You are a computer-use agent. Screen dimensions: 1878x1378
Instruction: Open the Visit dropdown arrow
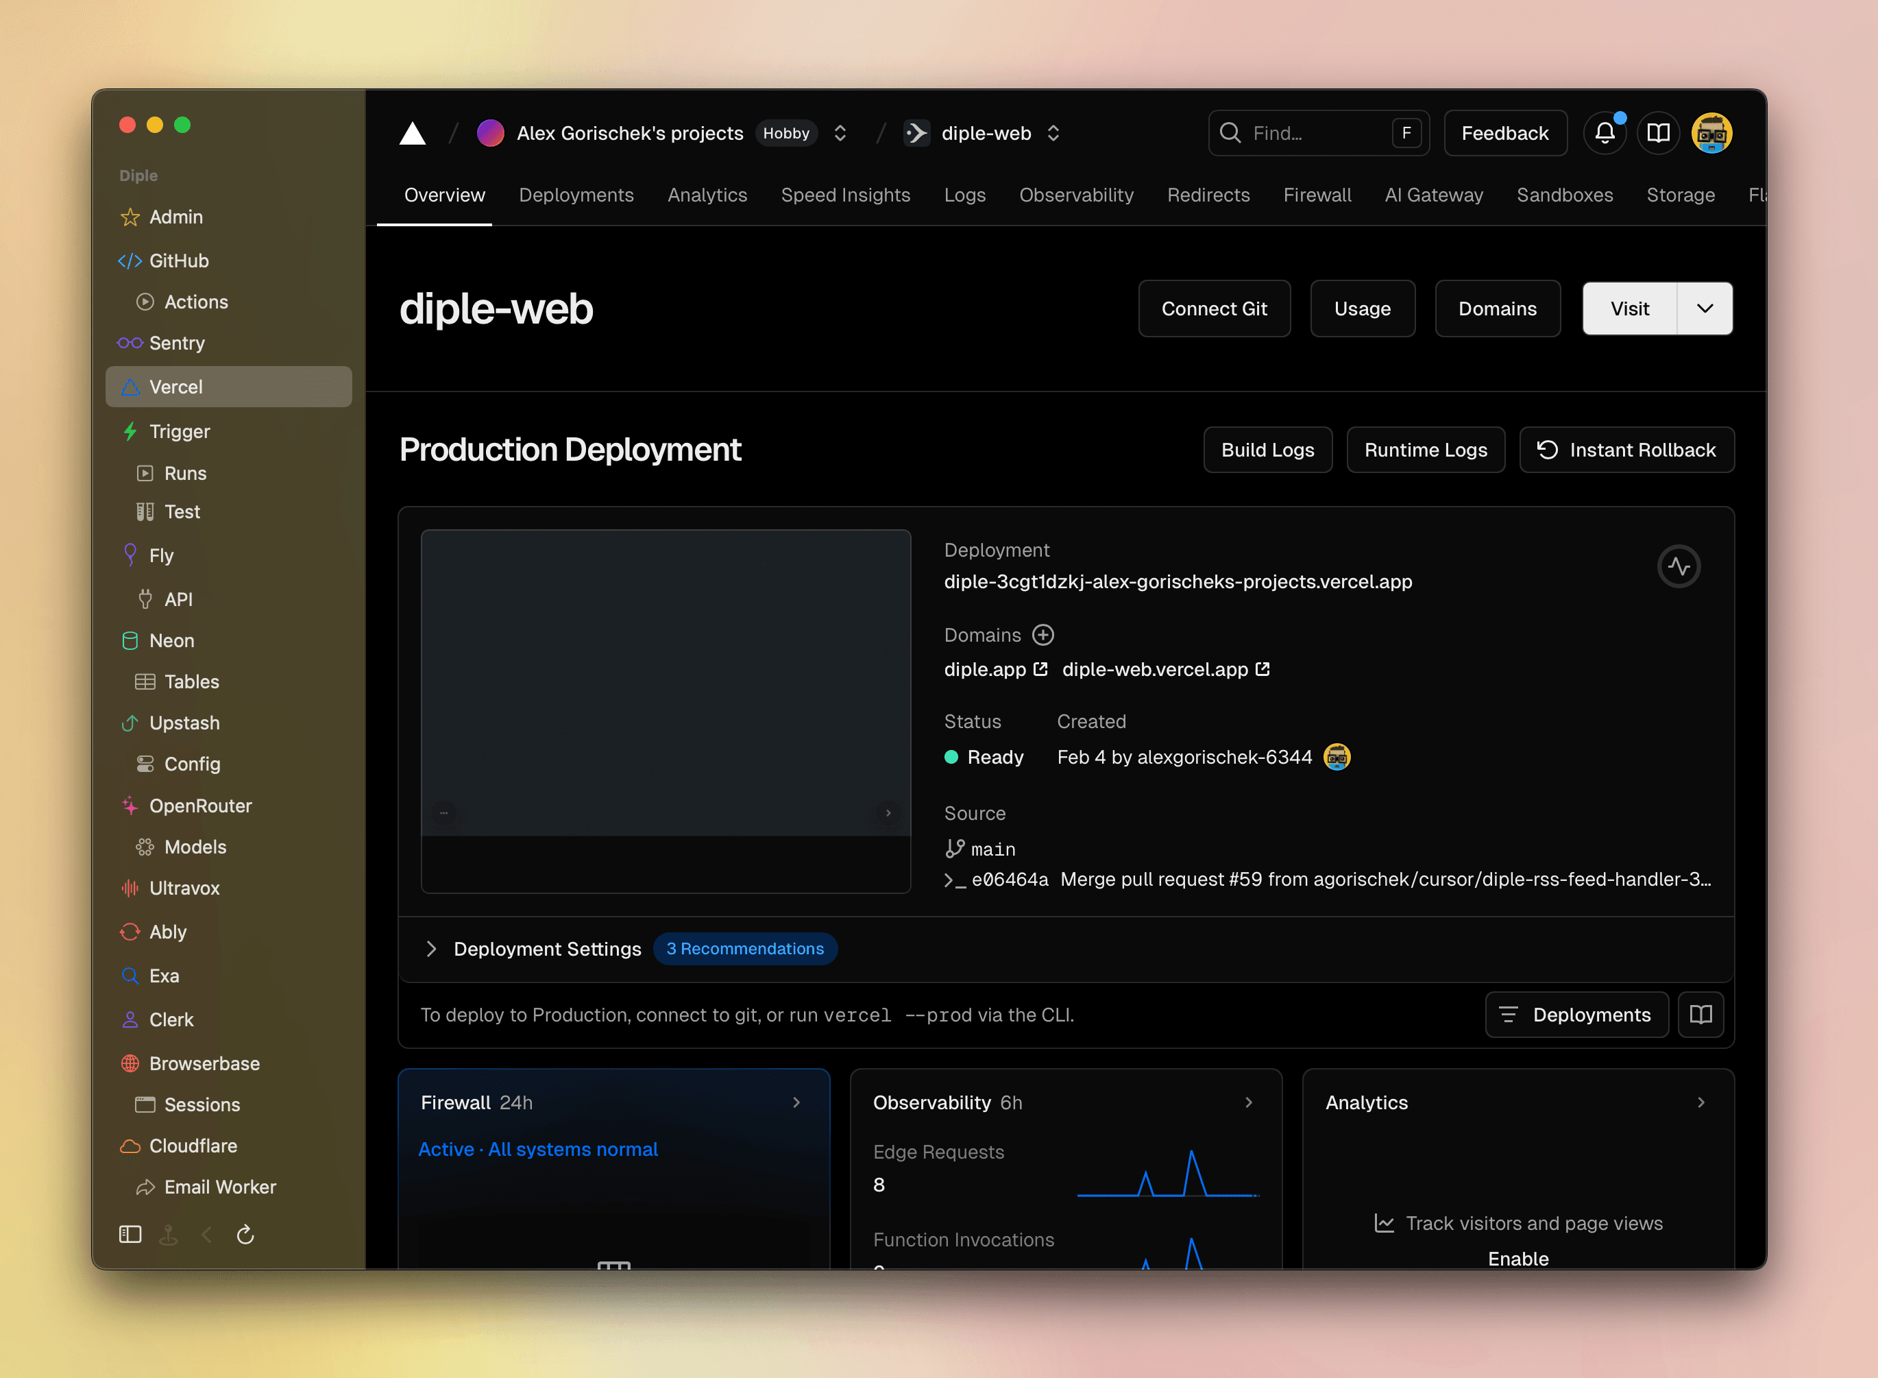click(1704, 308)
